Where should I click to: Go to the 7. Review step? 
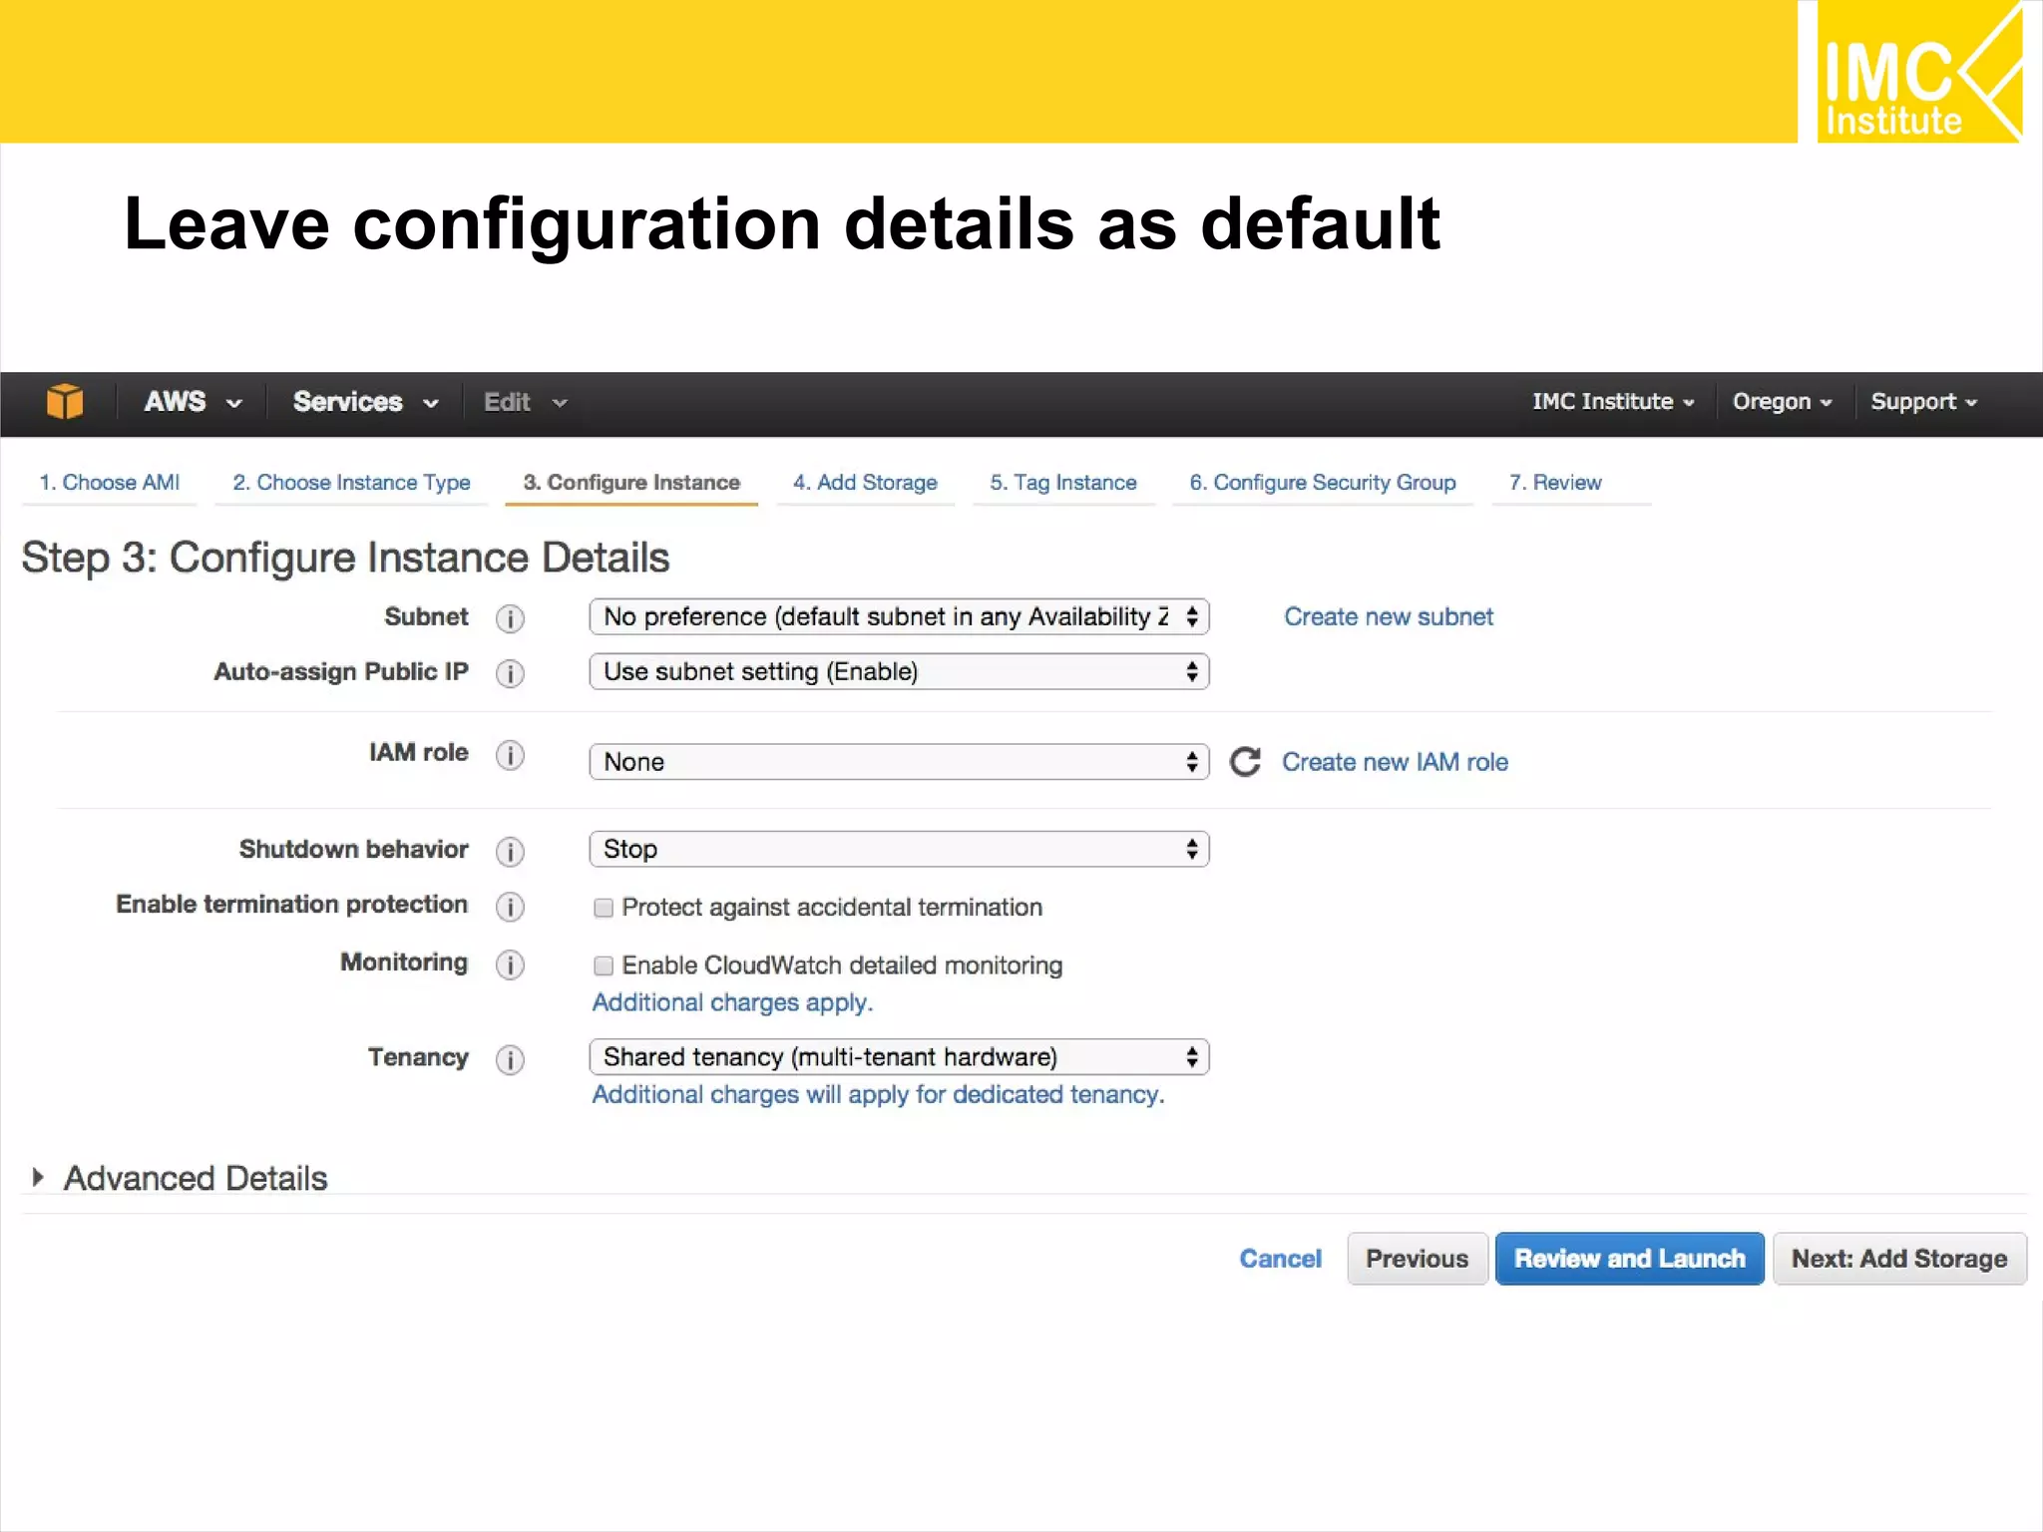[x=1555, y=483]
